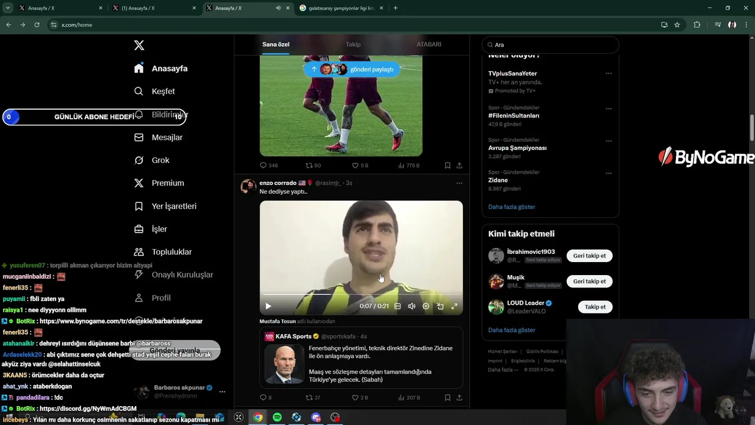Click inside the Ara search field
755x425 pixels.
550,45
